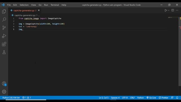181x102 pixels.
Task: Click 'img.' on line 5
Action: point(21,29)
